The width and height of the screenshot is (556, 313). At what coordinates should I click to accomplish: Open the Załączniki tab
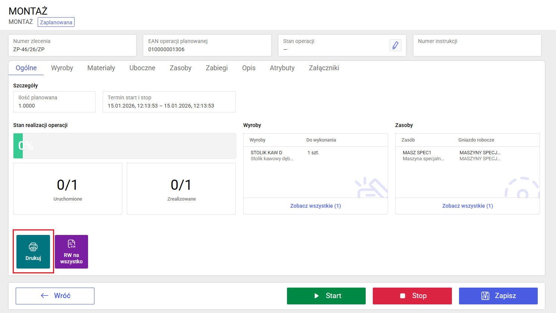(x=324, y=68)
